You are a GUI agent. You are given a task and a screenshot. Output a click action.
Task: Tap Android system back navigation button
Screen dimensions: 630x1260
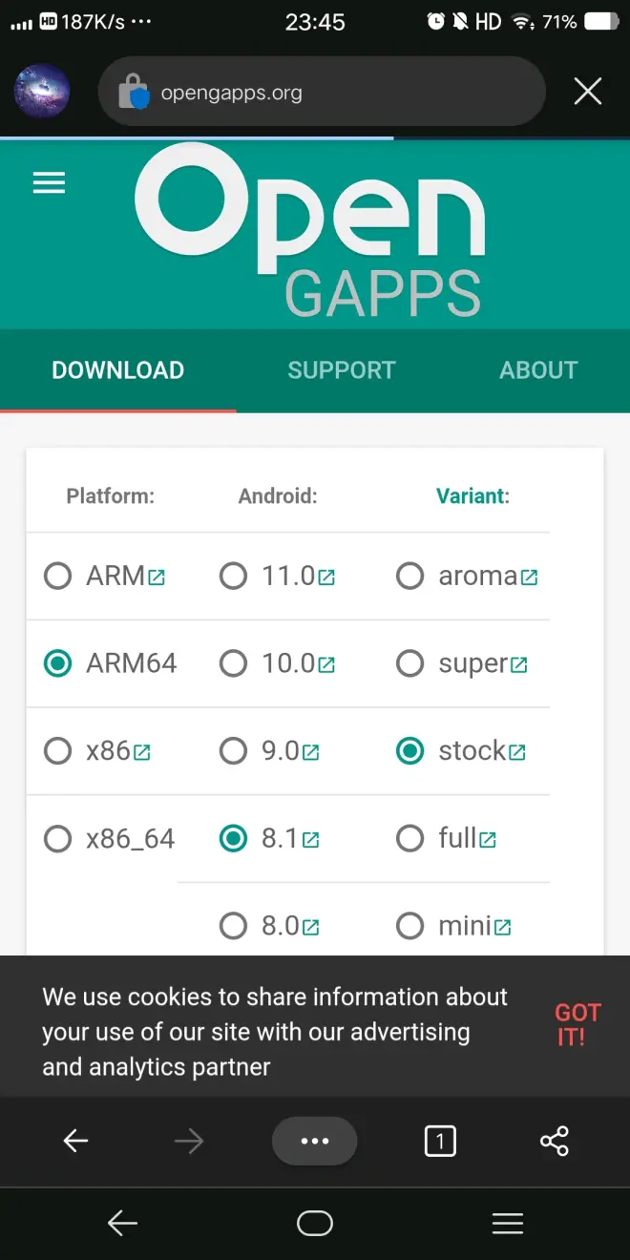(122, 1223)
